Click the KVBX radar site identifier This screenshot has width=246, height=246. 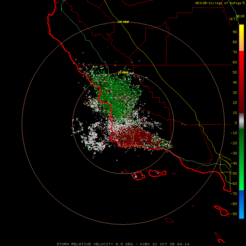(x=145, y=244)
